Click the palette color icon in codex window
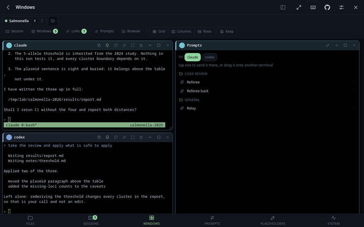The width and height of the screenshot is (364, 227). pos(116,137)
